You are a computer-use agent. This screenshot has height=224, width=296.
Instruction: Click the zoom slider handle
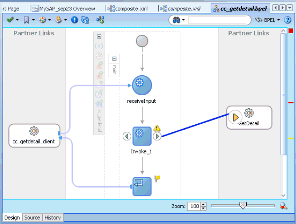point(243,205)
